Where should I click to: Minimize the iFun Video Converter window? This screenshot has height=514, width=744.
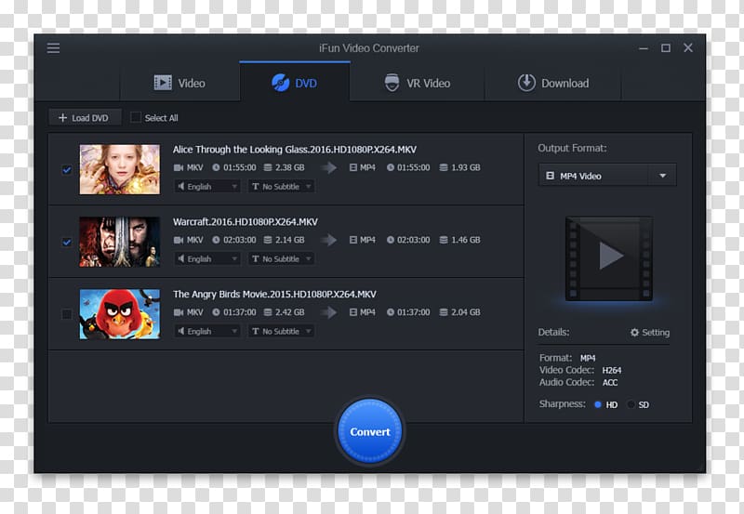[x=644, y=48]
